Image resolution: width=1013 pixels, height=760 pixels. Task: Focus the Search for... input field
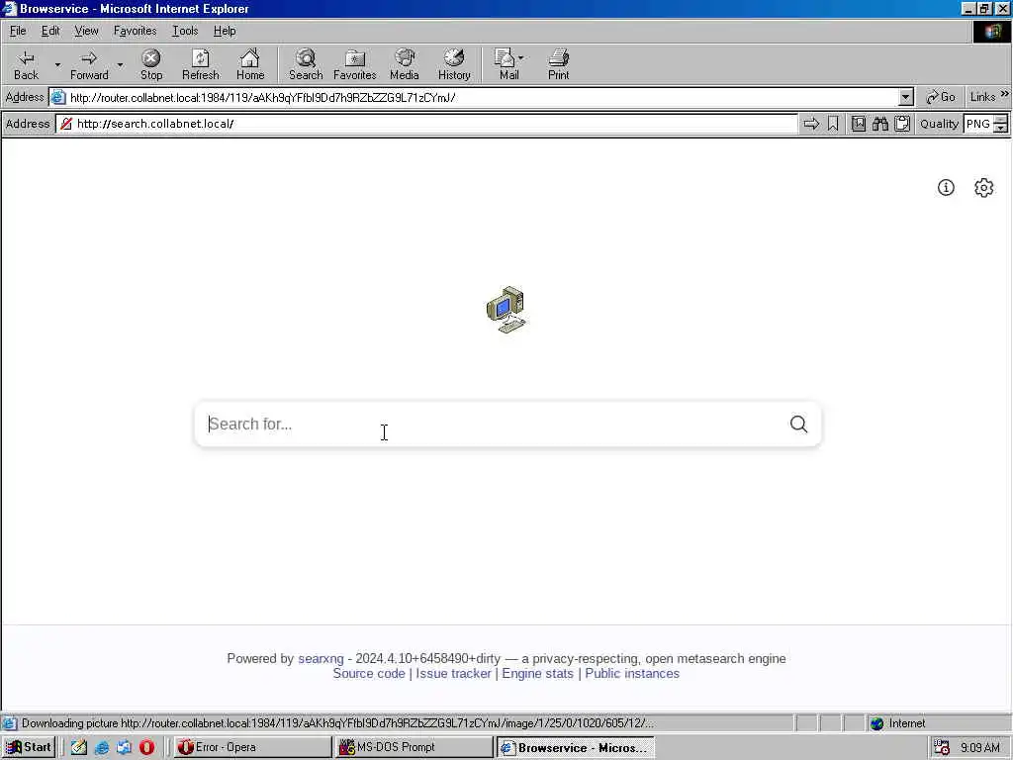495,424
